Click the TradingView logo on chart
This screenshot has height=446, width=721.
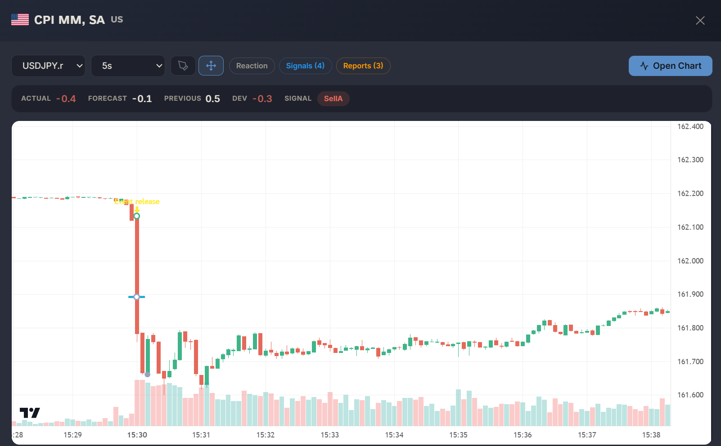click(30, 412)
